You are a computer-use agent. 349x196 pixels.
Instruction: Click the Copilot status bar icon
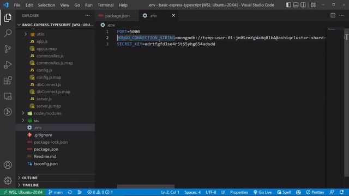tap(298, 192)
